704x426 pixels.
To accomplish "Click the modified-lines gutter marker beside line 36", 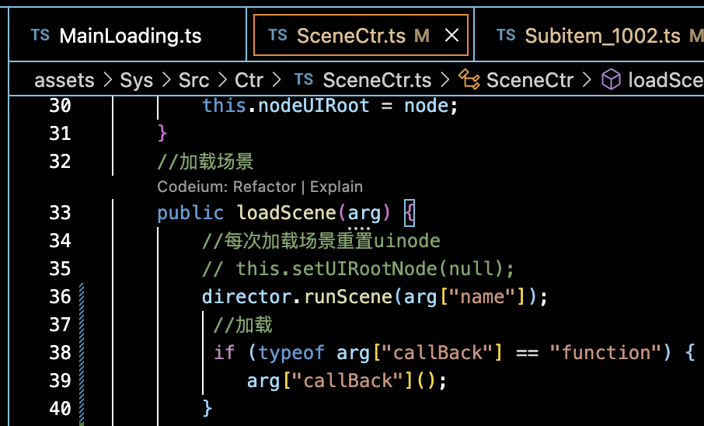I will (81, 297).
